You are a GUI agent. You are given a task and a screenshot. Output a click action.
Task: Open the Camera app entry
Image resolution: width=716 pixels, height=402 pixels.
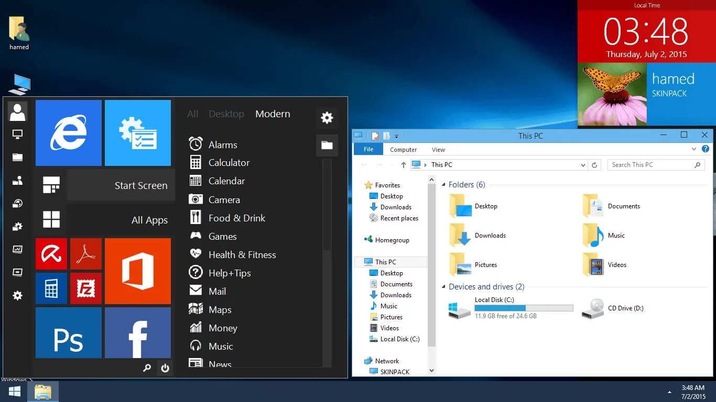[x=214, y=199]
